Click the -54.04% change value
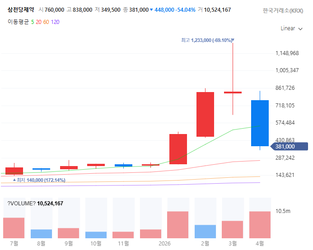This screenshot has height=250, width=313. [x=185, y=10]
